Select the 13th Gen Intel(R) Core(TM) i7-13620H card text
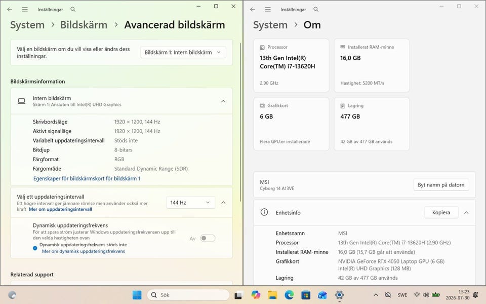 288,62
